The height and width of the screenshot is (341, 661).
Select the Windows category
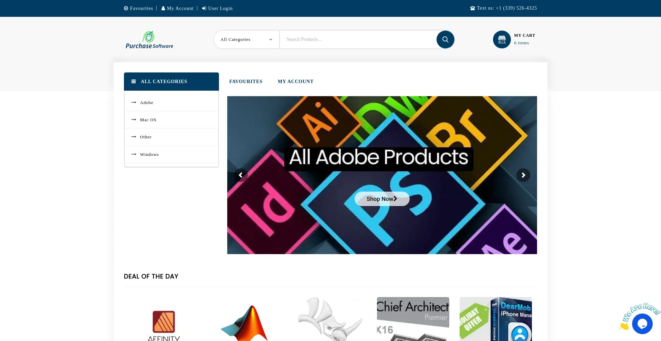pyautogui.click(x=149, y=155)
